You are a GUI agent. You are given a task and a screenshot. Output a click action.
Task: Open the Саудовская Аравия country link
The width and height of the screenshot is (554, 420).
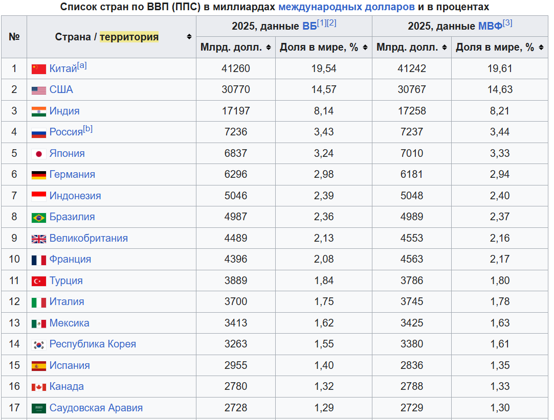coord(96,408)
